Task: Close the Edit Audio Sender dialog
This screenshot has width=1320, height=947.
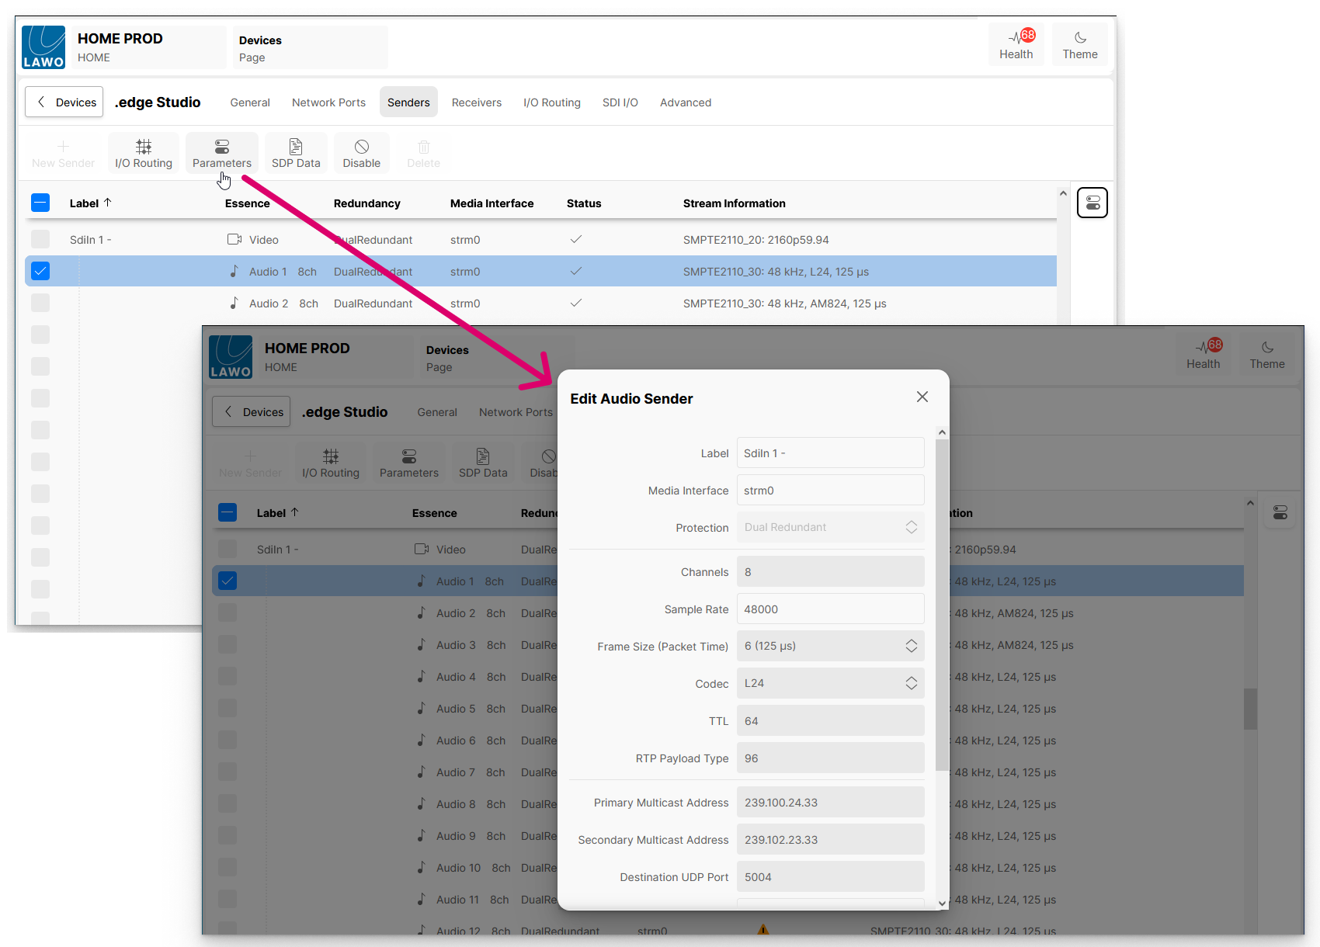Action: pyautogui.click(x=922, y=397)
